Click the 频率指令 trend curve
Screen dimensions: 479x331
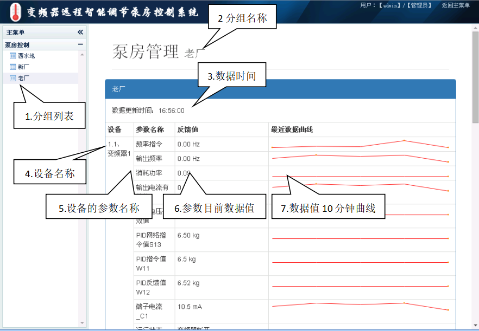click(x=360, y=144)
